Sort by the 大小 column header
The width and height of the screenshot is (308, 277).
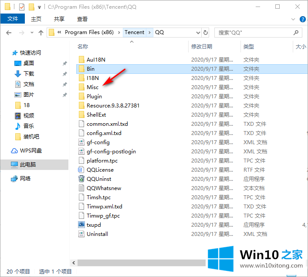pyautogui.click(x=301, y=47)
